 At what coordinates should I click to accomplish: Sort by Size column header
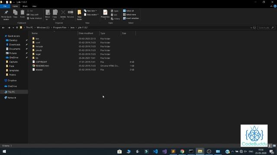pyautogui.click(x=128, y=33)
